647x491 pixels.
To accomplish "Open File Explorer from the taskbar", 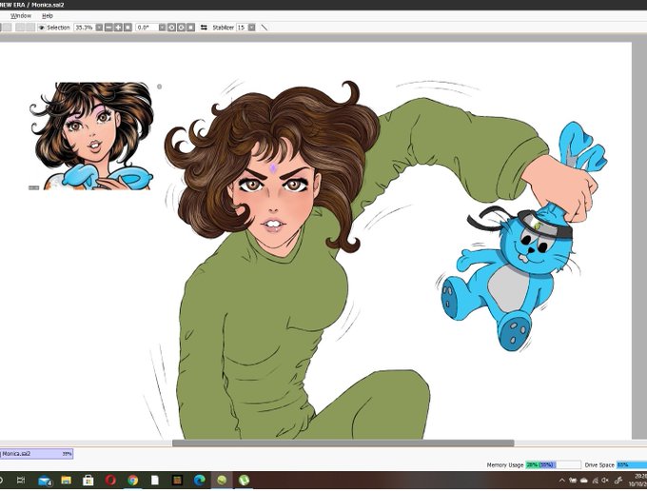I will tap(66, 481).
